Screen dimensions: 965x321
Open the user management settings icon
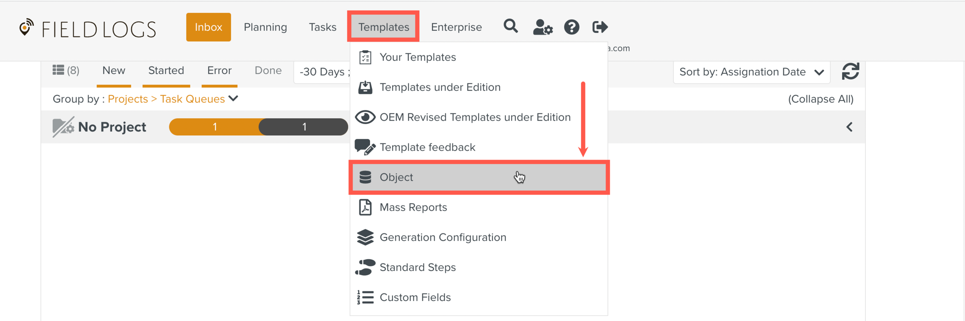[542, 27]
